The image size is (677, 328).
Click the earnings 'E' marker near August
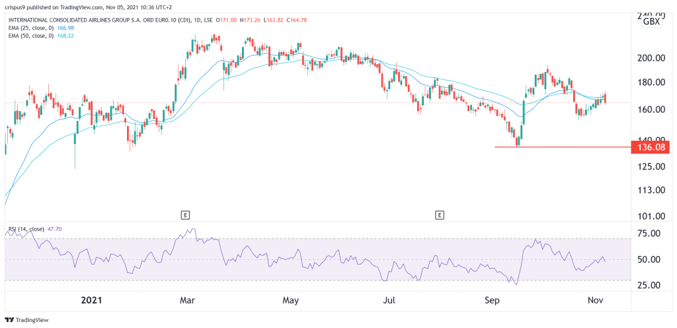(x=440, y=214)
